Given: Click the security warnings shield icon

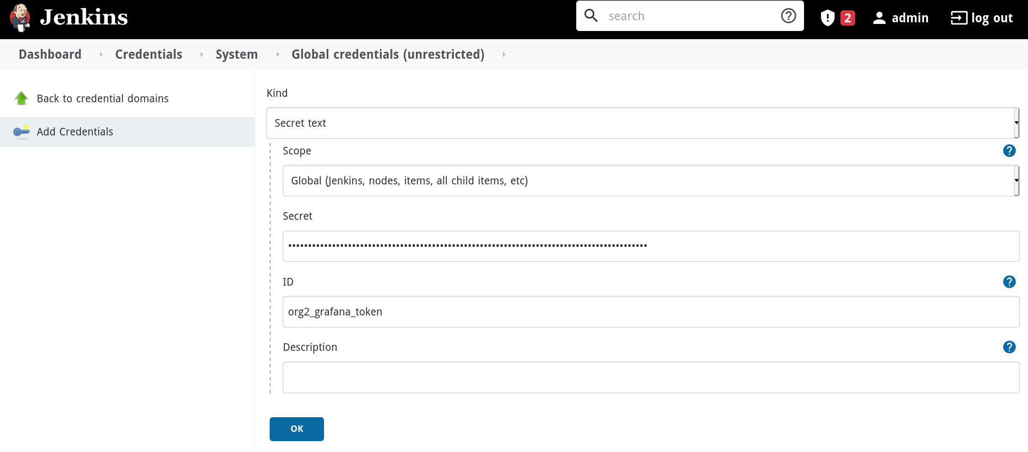Looking at the screenshot, I should [x=827, y=18].
